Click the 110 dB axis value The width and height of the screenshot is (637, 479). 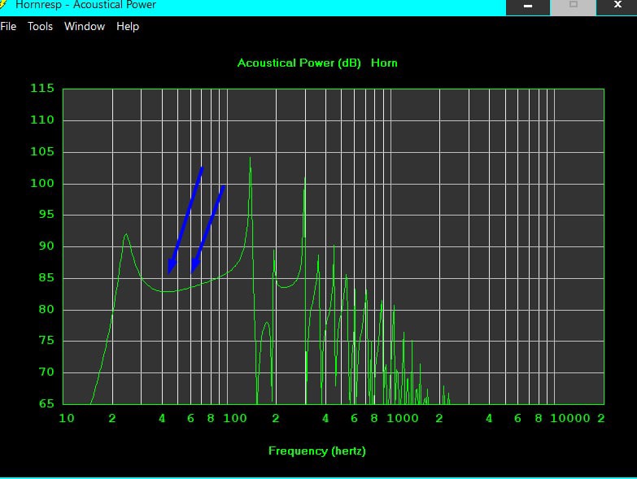(x=42, y=120)
